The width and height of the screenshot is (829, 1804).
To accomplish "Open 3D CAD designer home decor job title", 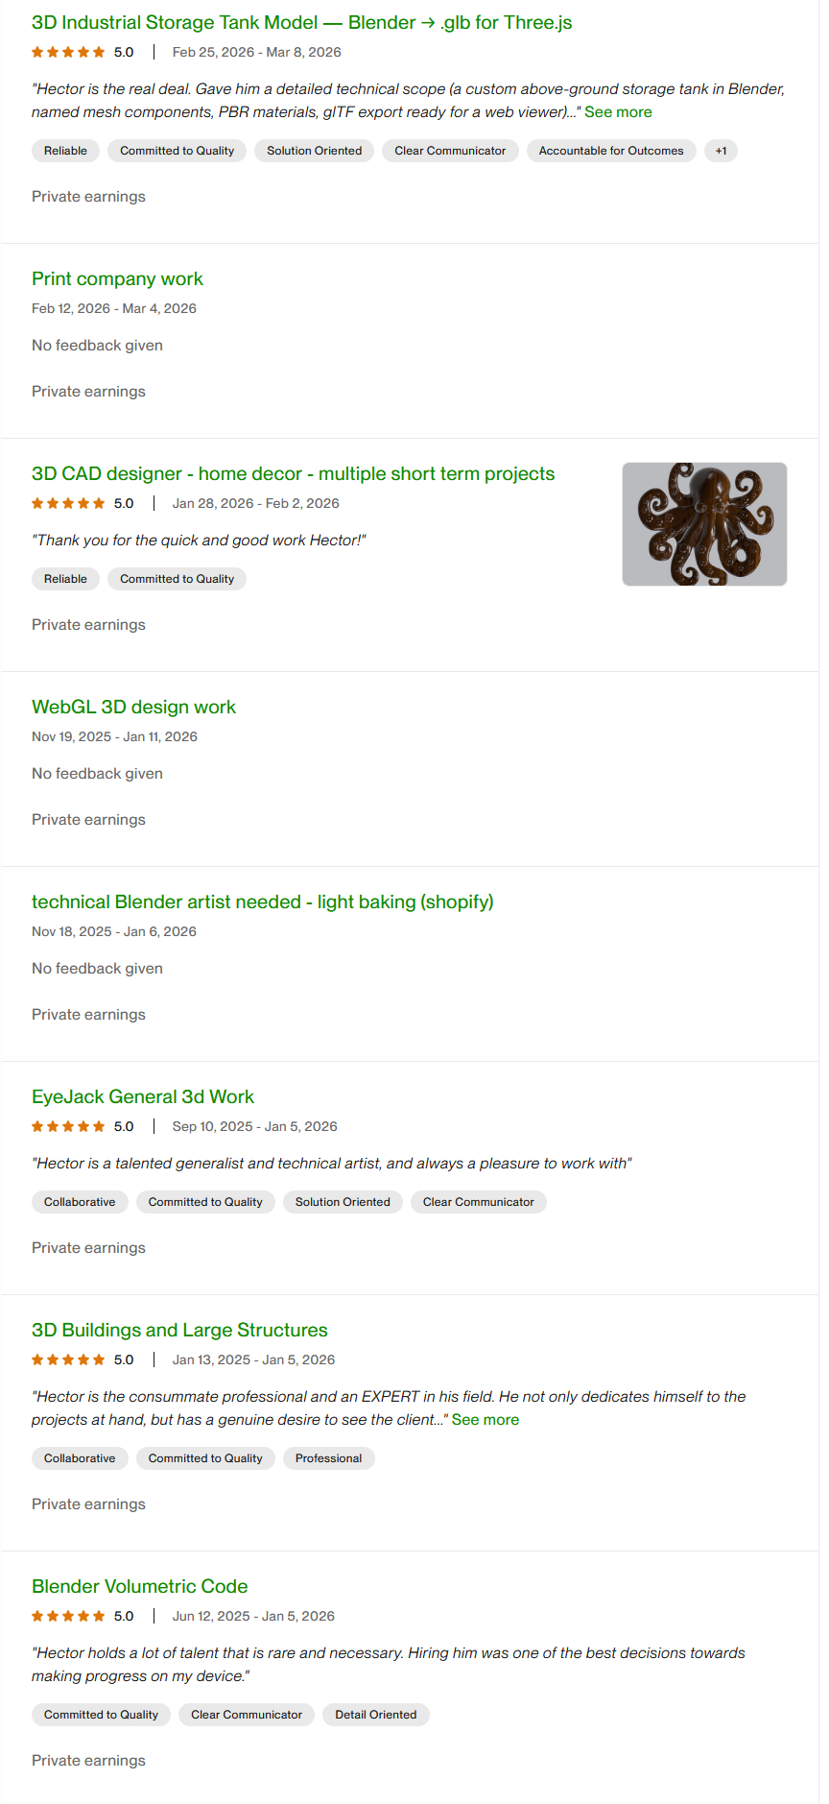I will click(293, 473).
